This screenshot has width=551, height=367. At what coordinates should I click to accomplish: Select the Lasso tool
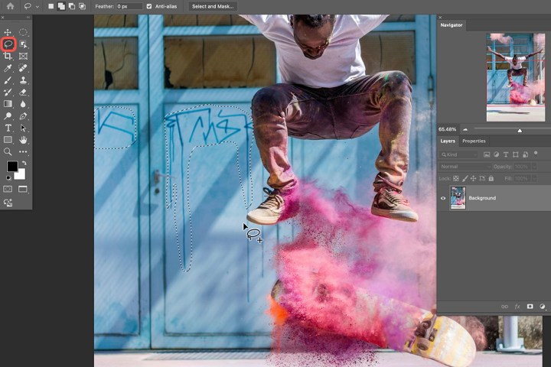(8, 44)
